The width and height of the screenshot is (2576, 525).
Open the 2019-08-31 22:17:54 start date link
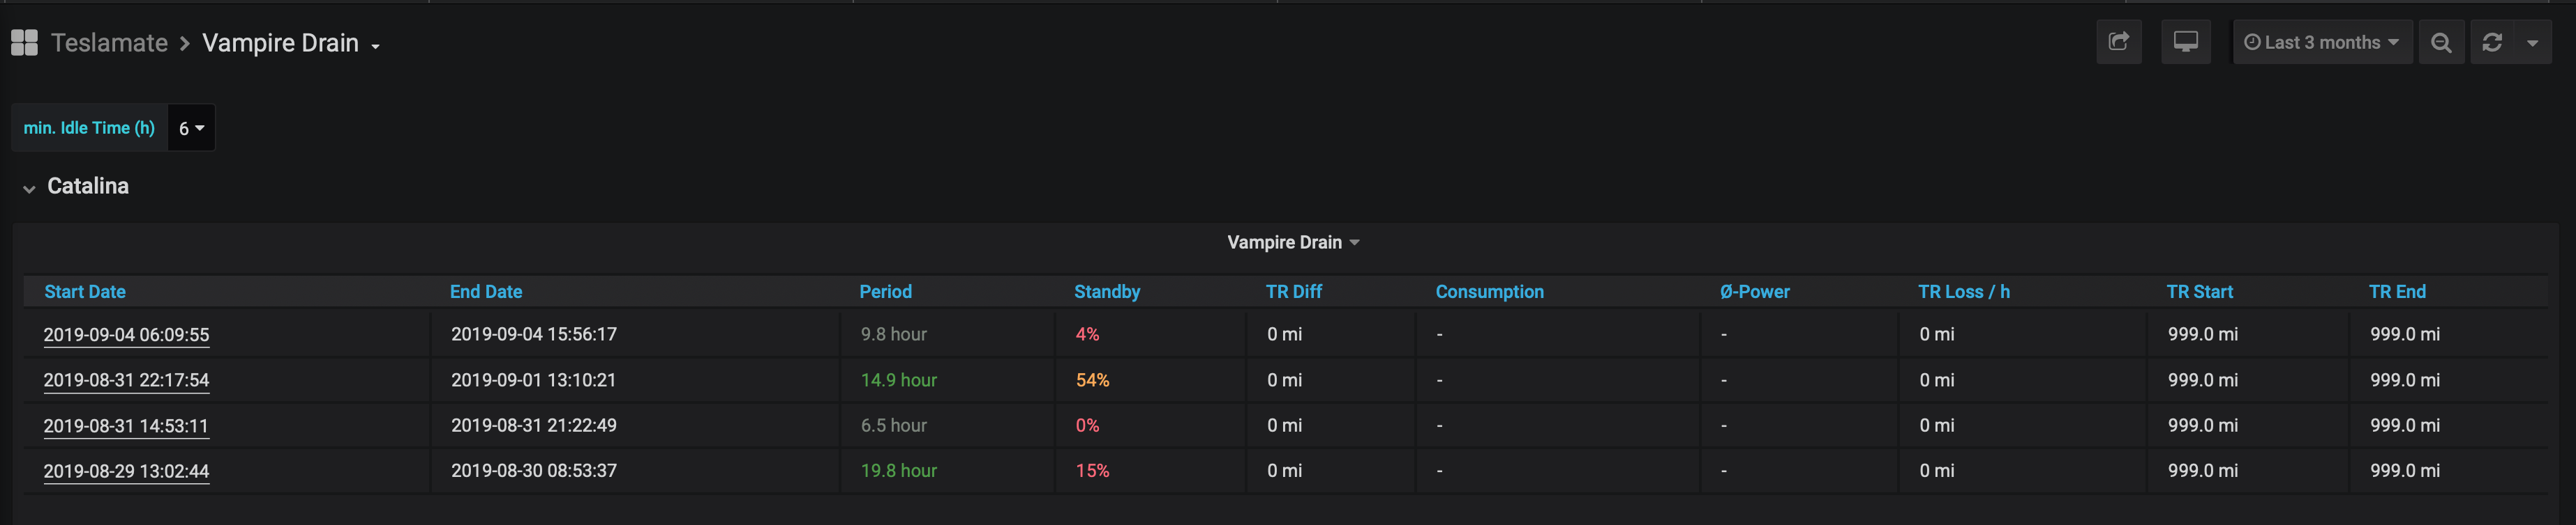tap(126, 380)
